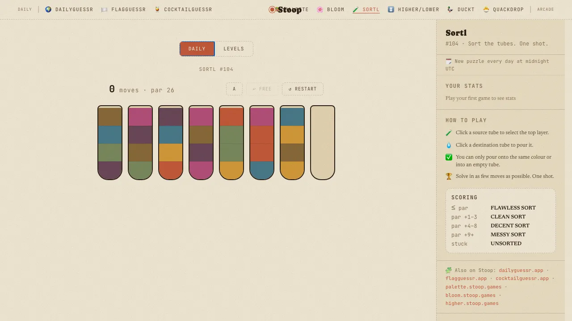Click the 'FLAWLESS SORT' scoring label
The height and width of the screenshot is (321, 572).
tap(513, 208)
